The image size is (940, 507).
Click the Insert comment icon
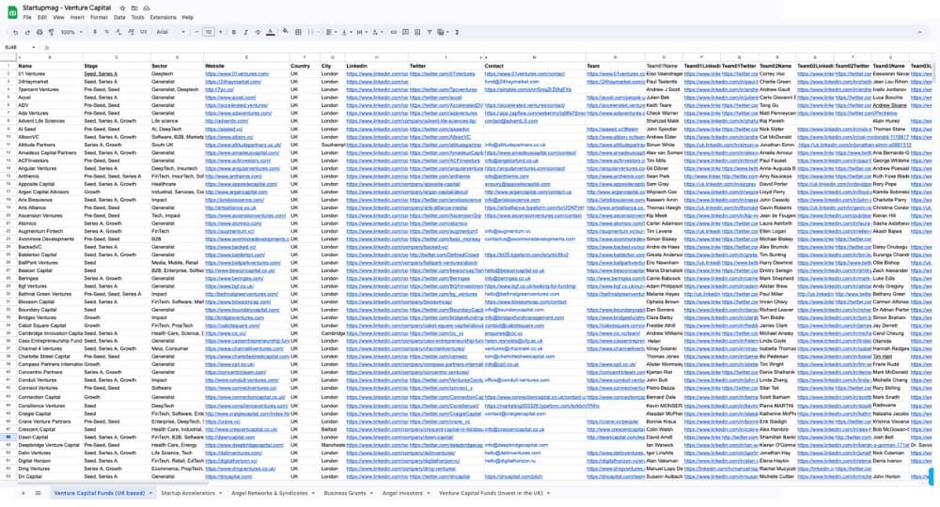(405, 32)
